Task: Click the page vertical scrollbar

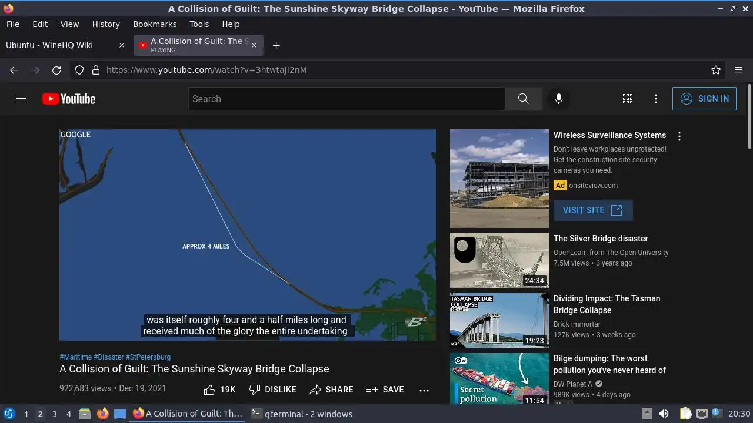Action: point(749,116)
